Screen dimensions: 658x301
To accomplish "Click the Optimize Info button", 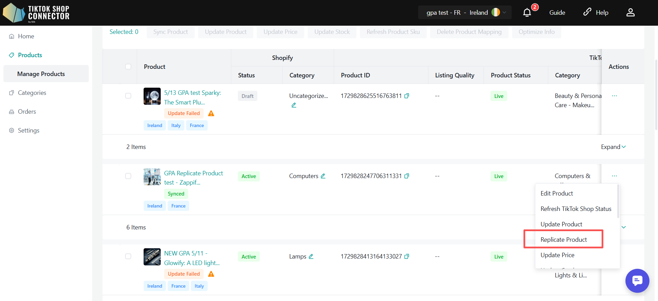I will [x=537, y=32].
